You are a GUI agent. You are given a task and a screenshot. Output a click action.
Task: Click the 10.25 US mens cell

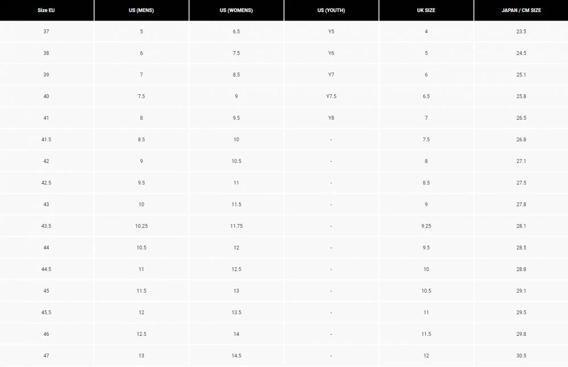[x=141, y=226]
